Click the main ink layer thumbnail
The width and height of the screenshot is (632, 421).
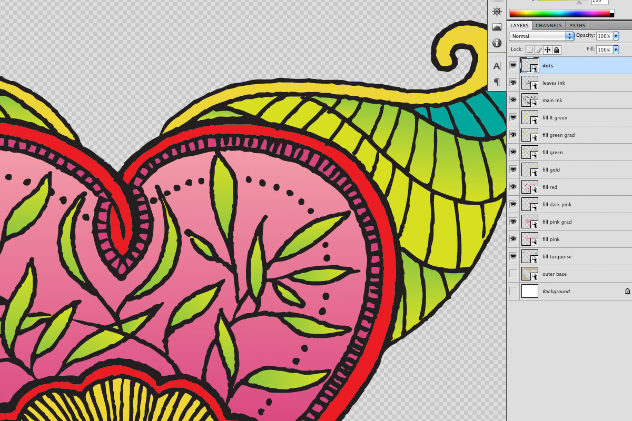tap(529, 100)
